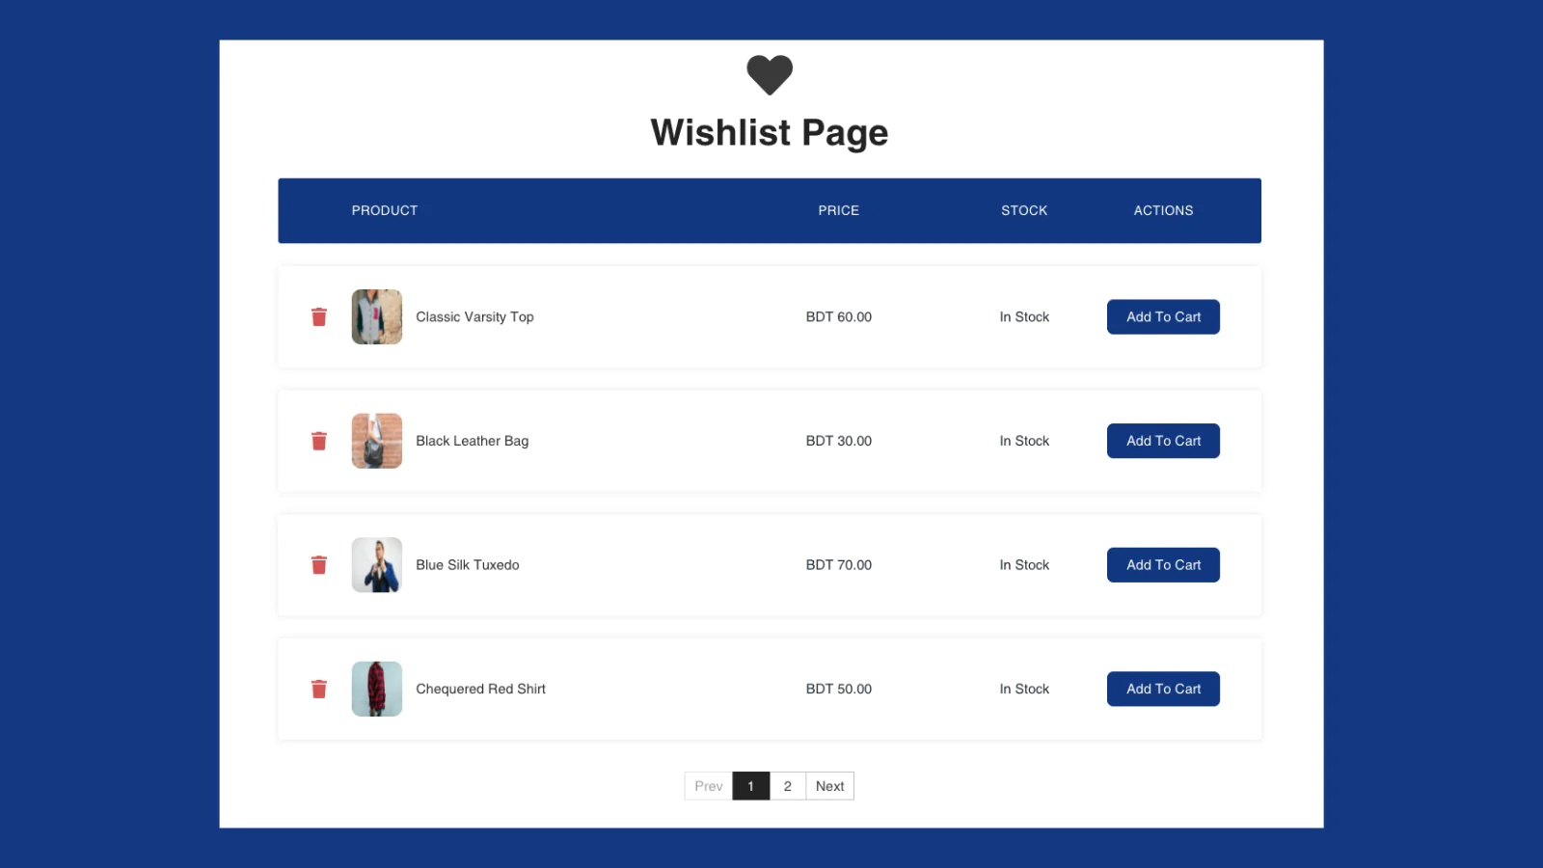Delete Classic Varsity Top via trash icon

(319, 316)
